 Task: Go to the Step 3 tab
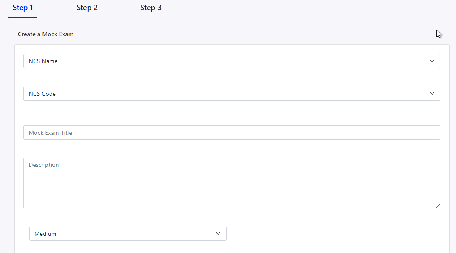[151, 8]
